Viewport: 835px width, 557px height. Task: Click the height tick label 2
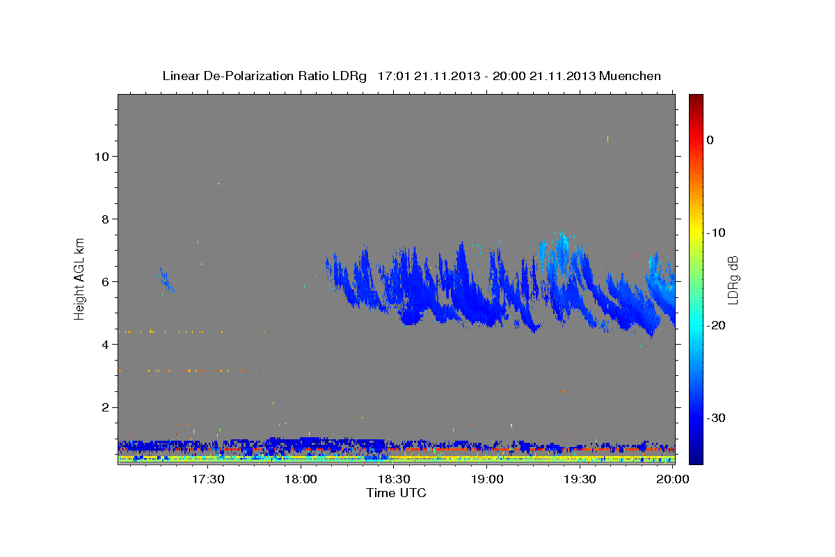[104, 407]
